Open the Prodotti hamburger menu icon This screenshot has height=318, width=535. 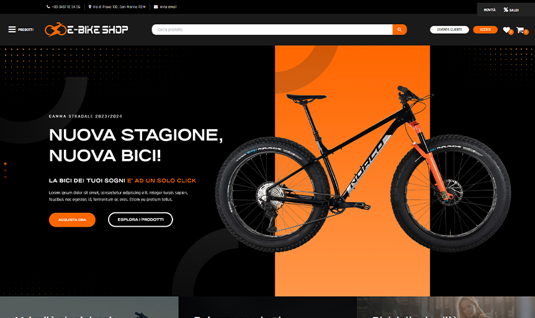[x=12, y=29]
